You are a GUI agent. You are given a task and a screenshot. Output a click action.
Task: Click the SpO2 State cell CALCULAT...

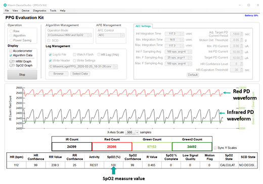(229, 165)
